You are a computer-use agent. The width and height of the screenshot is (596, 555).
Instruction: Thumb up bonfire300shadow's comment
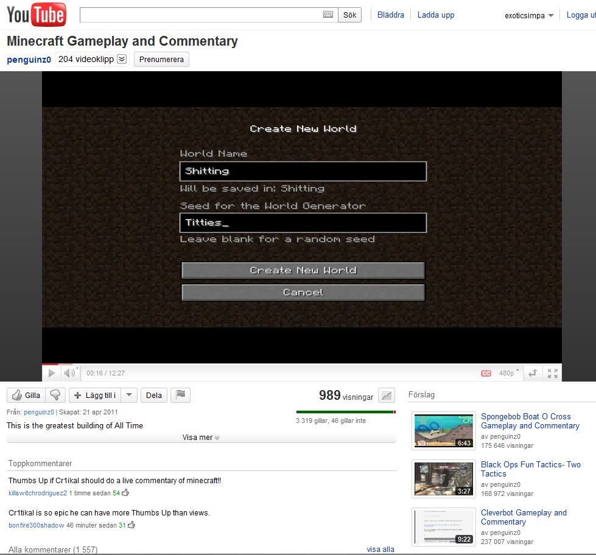coord(131,525)
